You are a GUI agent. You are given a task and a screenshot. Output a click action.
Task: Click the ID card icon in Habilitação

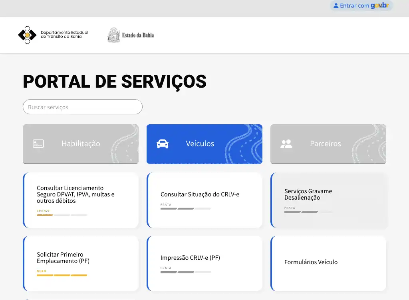38,144
